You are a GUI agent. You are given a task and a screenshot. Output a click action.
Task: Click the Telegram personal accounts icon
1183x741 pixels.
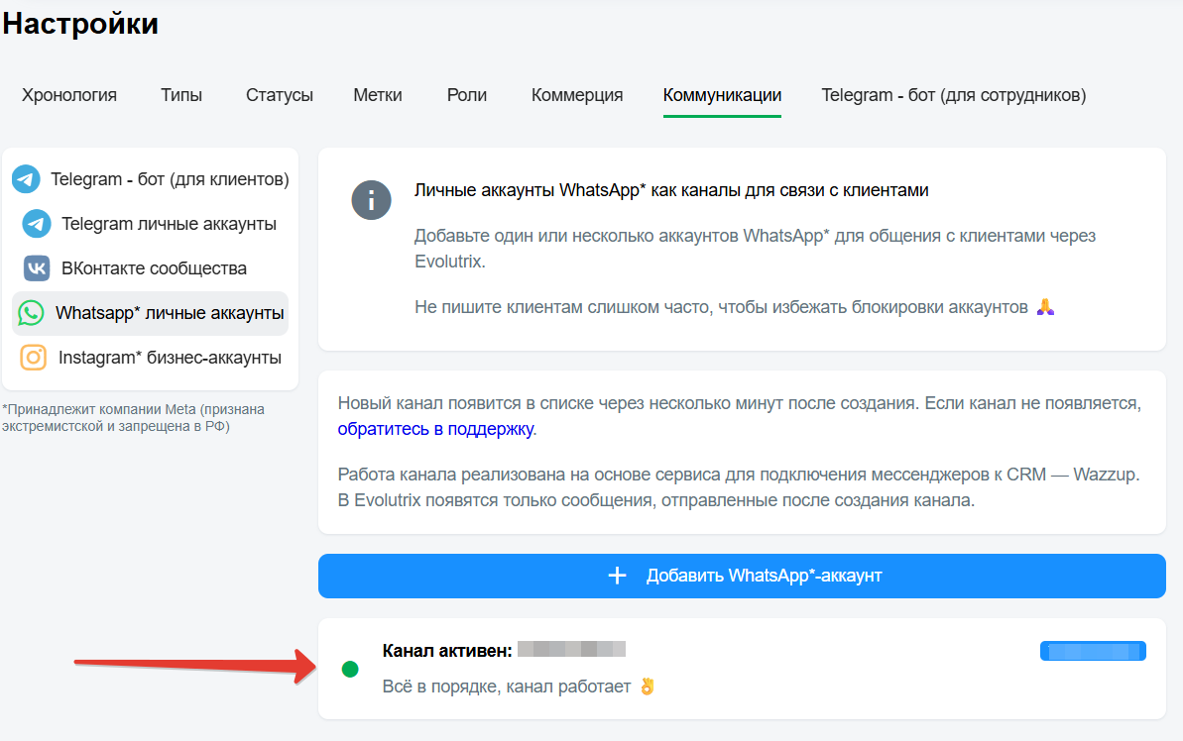point(37,224)
